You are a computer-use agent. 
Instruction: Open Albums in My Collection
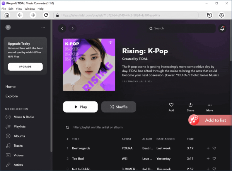[15, 136]
